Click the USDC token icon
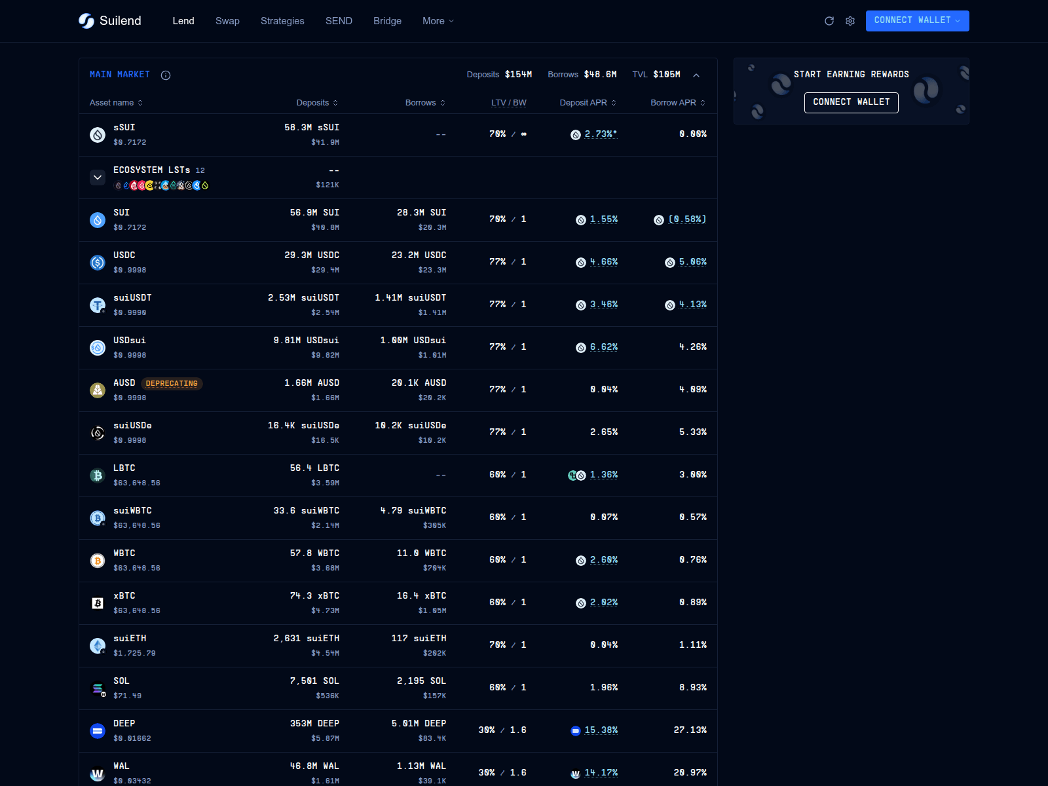The height and width of the screenshot is (786, 1048). (x=98, y=263)
